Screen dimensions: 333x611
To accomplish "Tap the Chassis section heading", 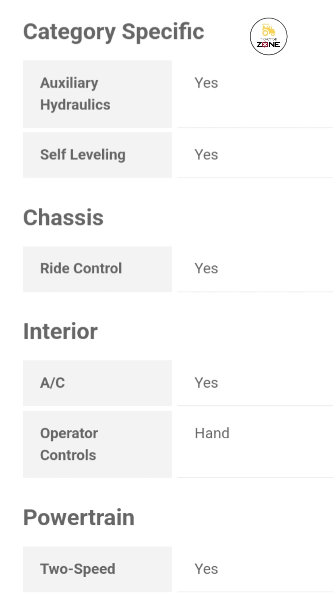I will pyautogui.click(x=63, y=218).
